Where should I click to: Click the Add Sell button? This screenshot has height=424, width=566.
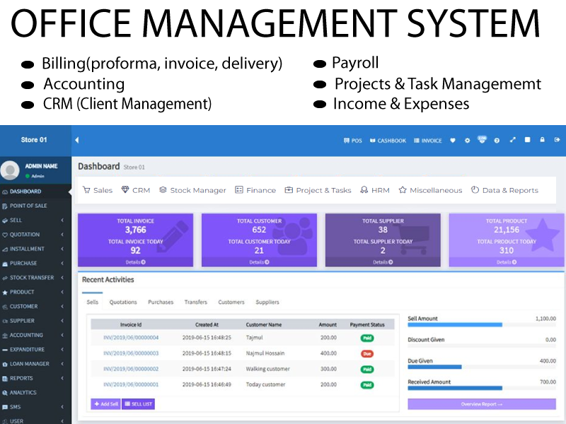pos(105,404)
